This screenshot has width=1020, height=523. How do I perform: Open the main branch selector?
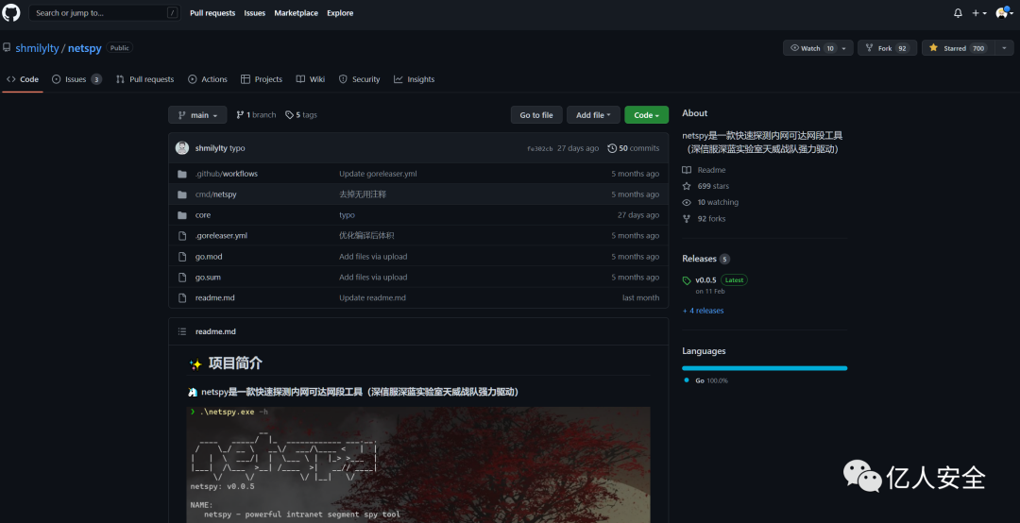(197, 115)
